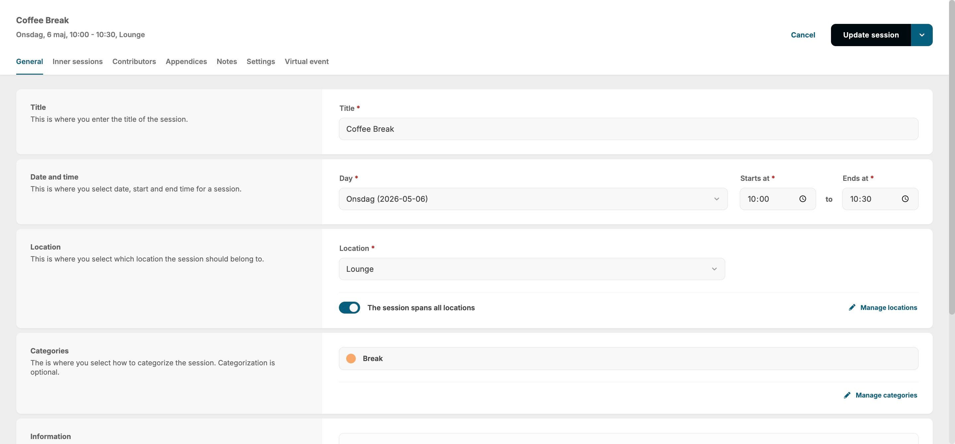The image size is (955, 444).
Task: Select the Notes tab
Action: pyautogui.click(x=226, y=62)
